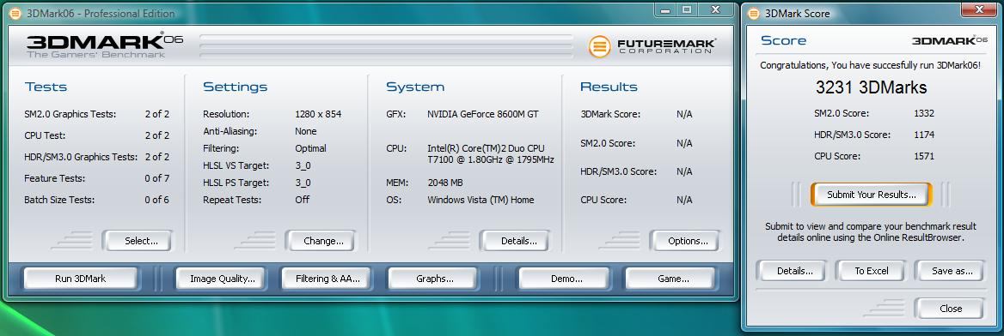Export the score To Excel
Viewport: 1004px width, 336px height.
pos(872,271)
